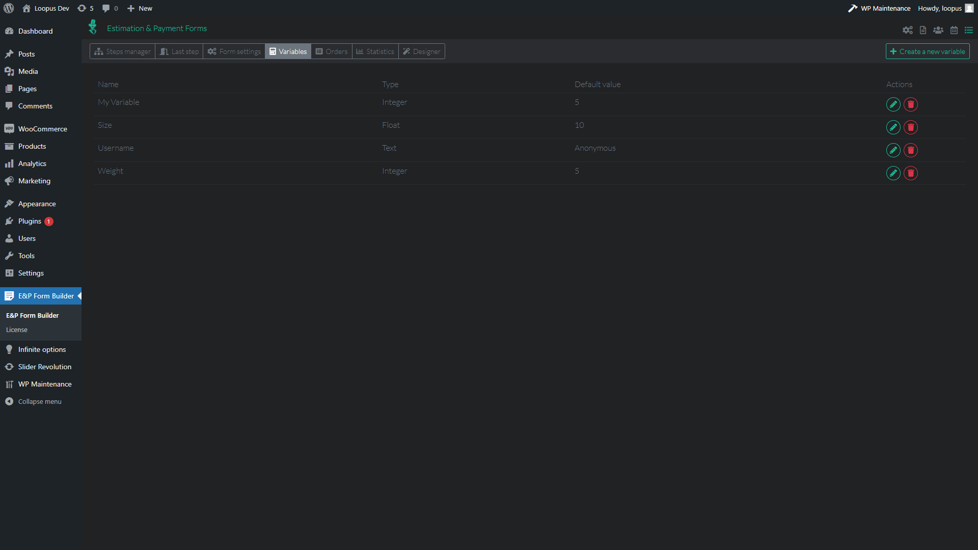Click the calendar icon in header

coord(954,30)
